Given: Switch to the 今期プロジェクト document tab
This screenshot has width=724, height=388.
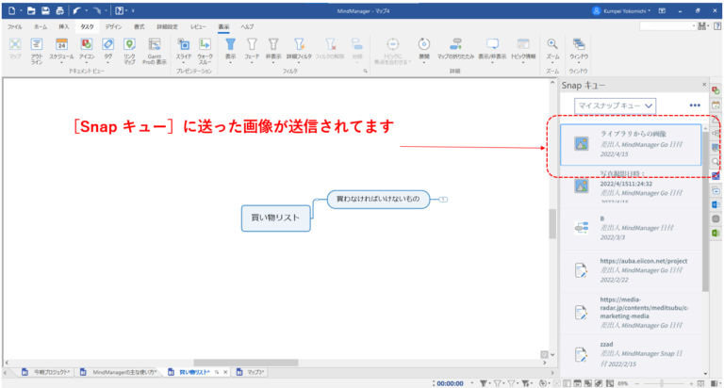Looking at the screenshot, I should point(46,372).
